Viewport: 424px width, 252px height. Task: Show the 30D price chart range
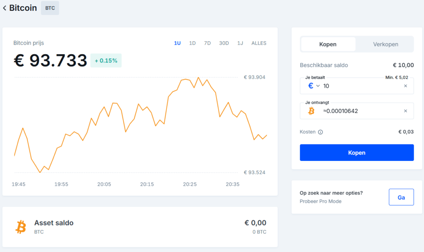pyautogui.click(x=224, y=43)
